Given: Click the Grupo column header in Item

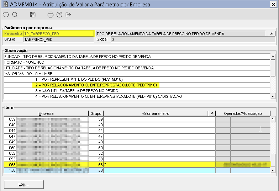Looking at the screenshot, I should point(96,113).
